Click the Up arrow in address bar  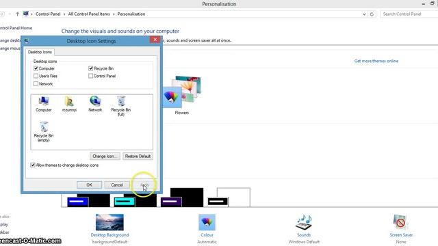point(17,14)
